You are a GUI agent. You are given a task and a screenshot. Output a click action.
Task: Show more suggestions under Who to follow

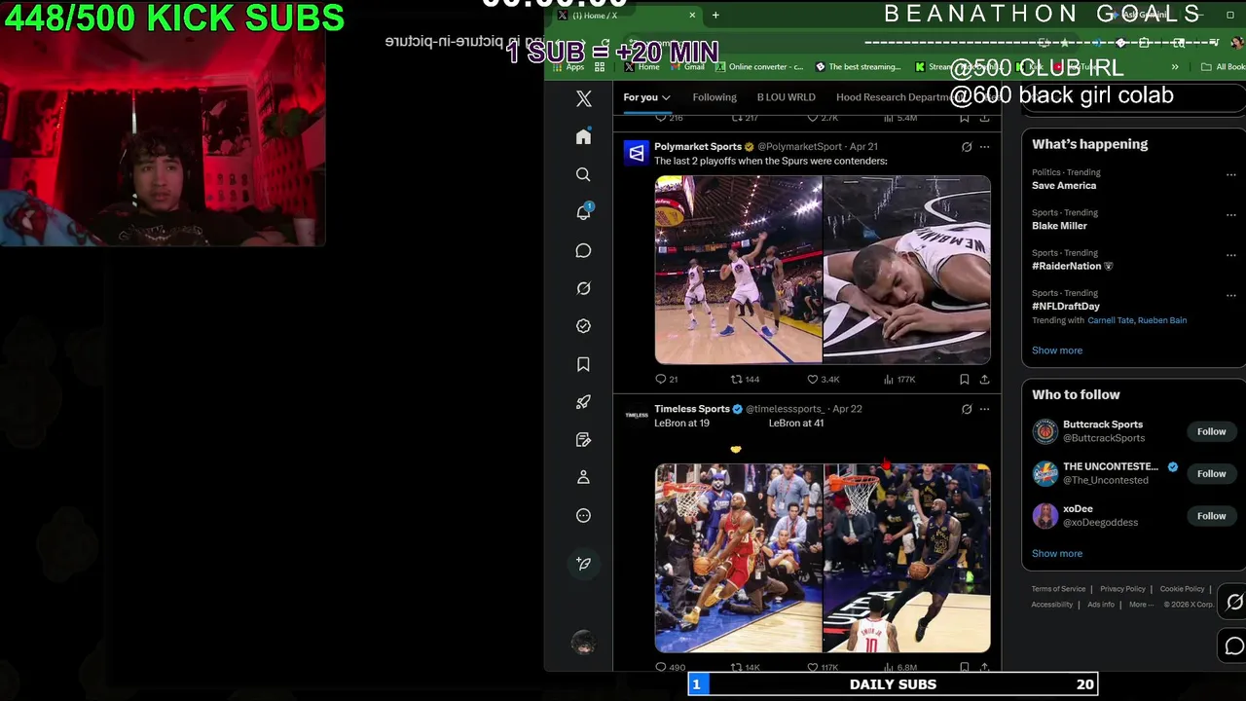tap(1057, 553)
